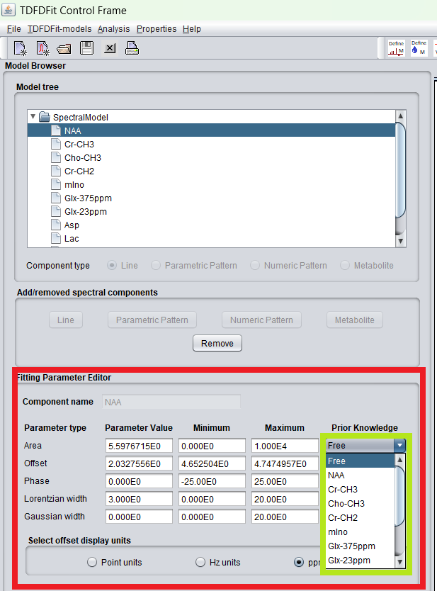Click the new model with spectrum peak icon
The image size is (437, 591).
42,48
